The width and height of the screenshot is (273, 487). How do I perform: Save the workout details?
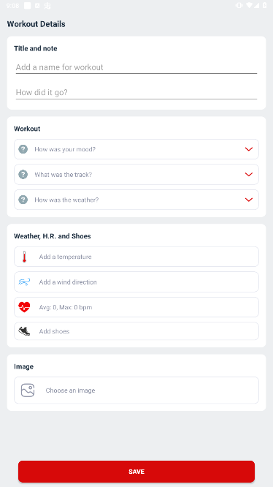(x=136, y=472)
